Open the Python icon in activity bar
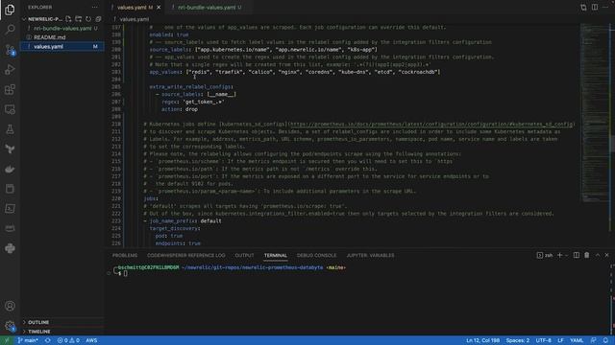The image size is (615, 345). click(x=10, y=248)
